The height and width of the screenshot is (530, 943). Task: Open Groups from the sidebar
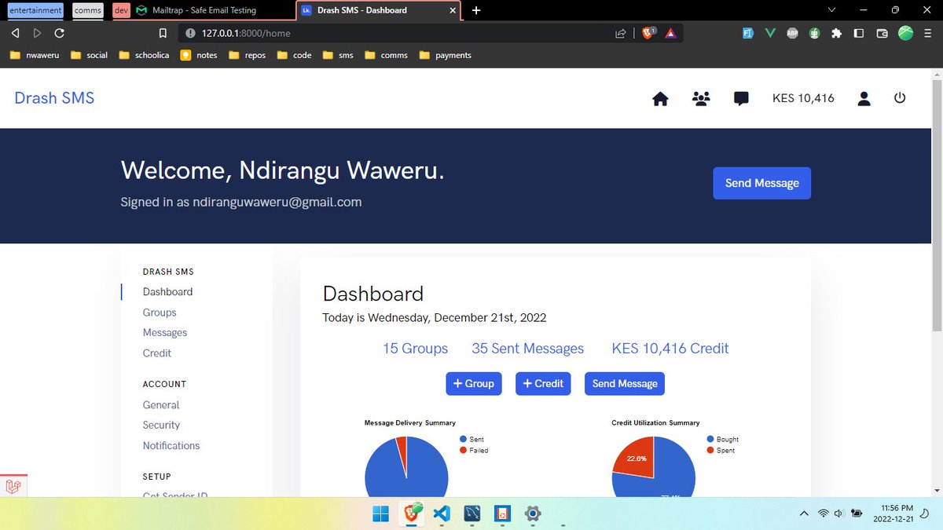(160, 312)
